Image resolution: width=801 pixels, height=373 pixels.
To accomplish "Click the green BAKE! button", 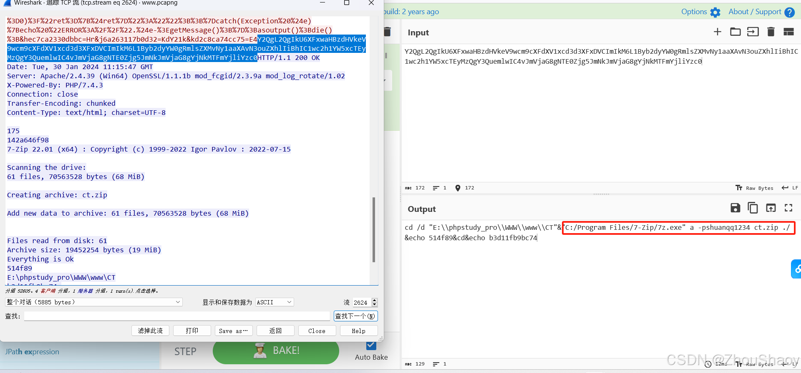I will pos(276,351).
